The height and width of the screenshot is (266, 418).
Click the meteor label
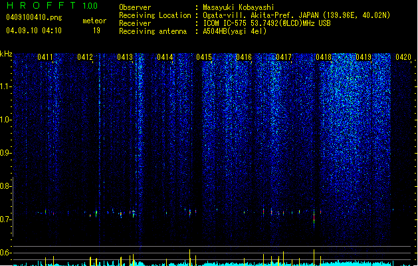point(94,21)
